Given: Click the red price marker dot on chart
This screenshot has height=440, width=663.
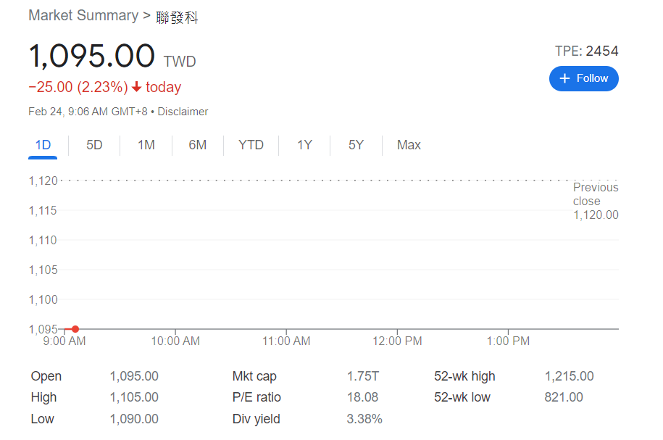Looking at the screenshot, I should pos(75,329).
